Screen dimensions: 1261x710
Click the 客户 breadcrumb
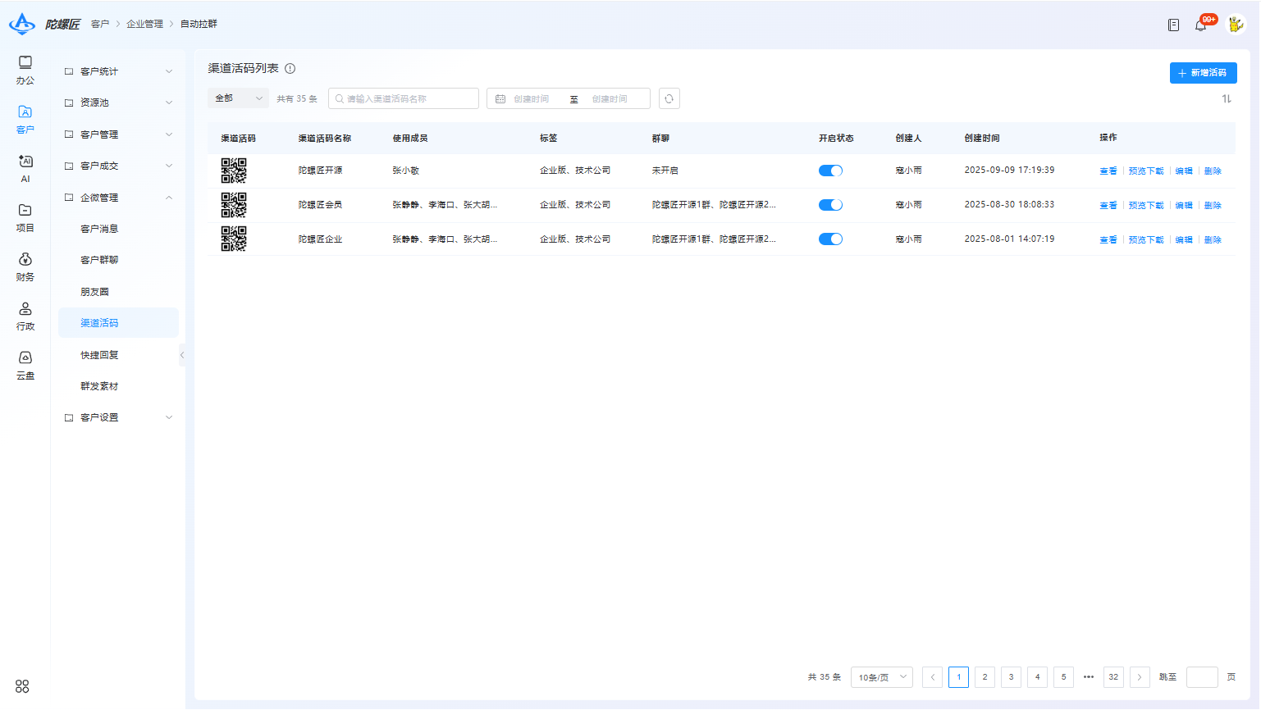[100, 24]
